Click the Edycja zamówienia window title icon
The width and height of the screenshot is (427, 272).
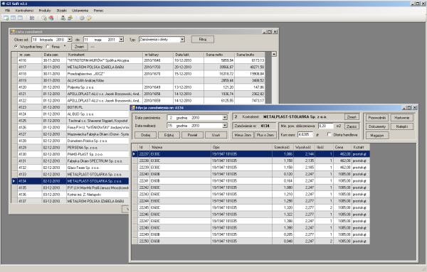(x=133, y=108)
